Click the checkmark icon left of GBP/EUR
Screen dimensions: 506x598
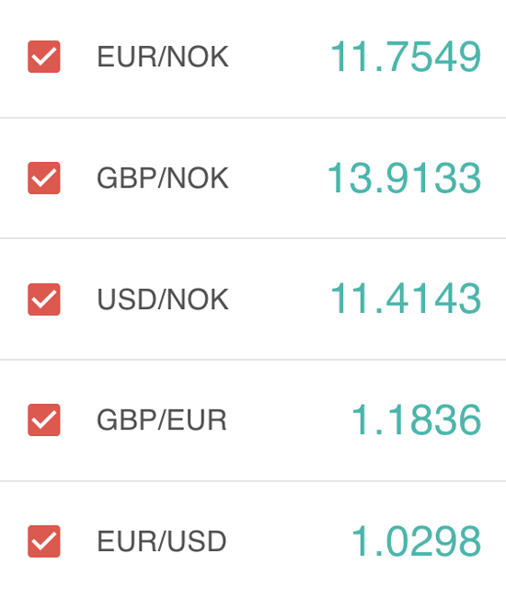click(44, 420)
